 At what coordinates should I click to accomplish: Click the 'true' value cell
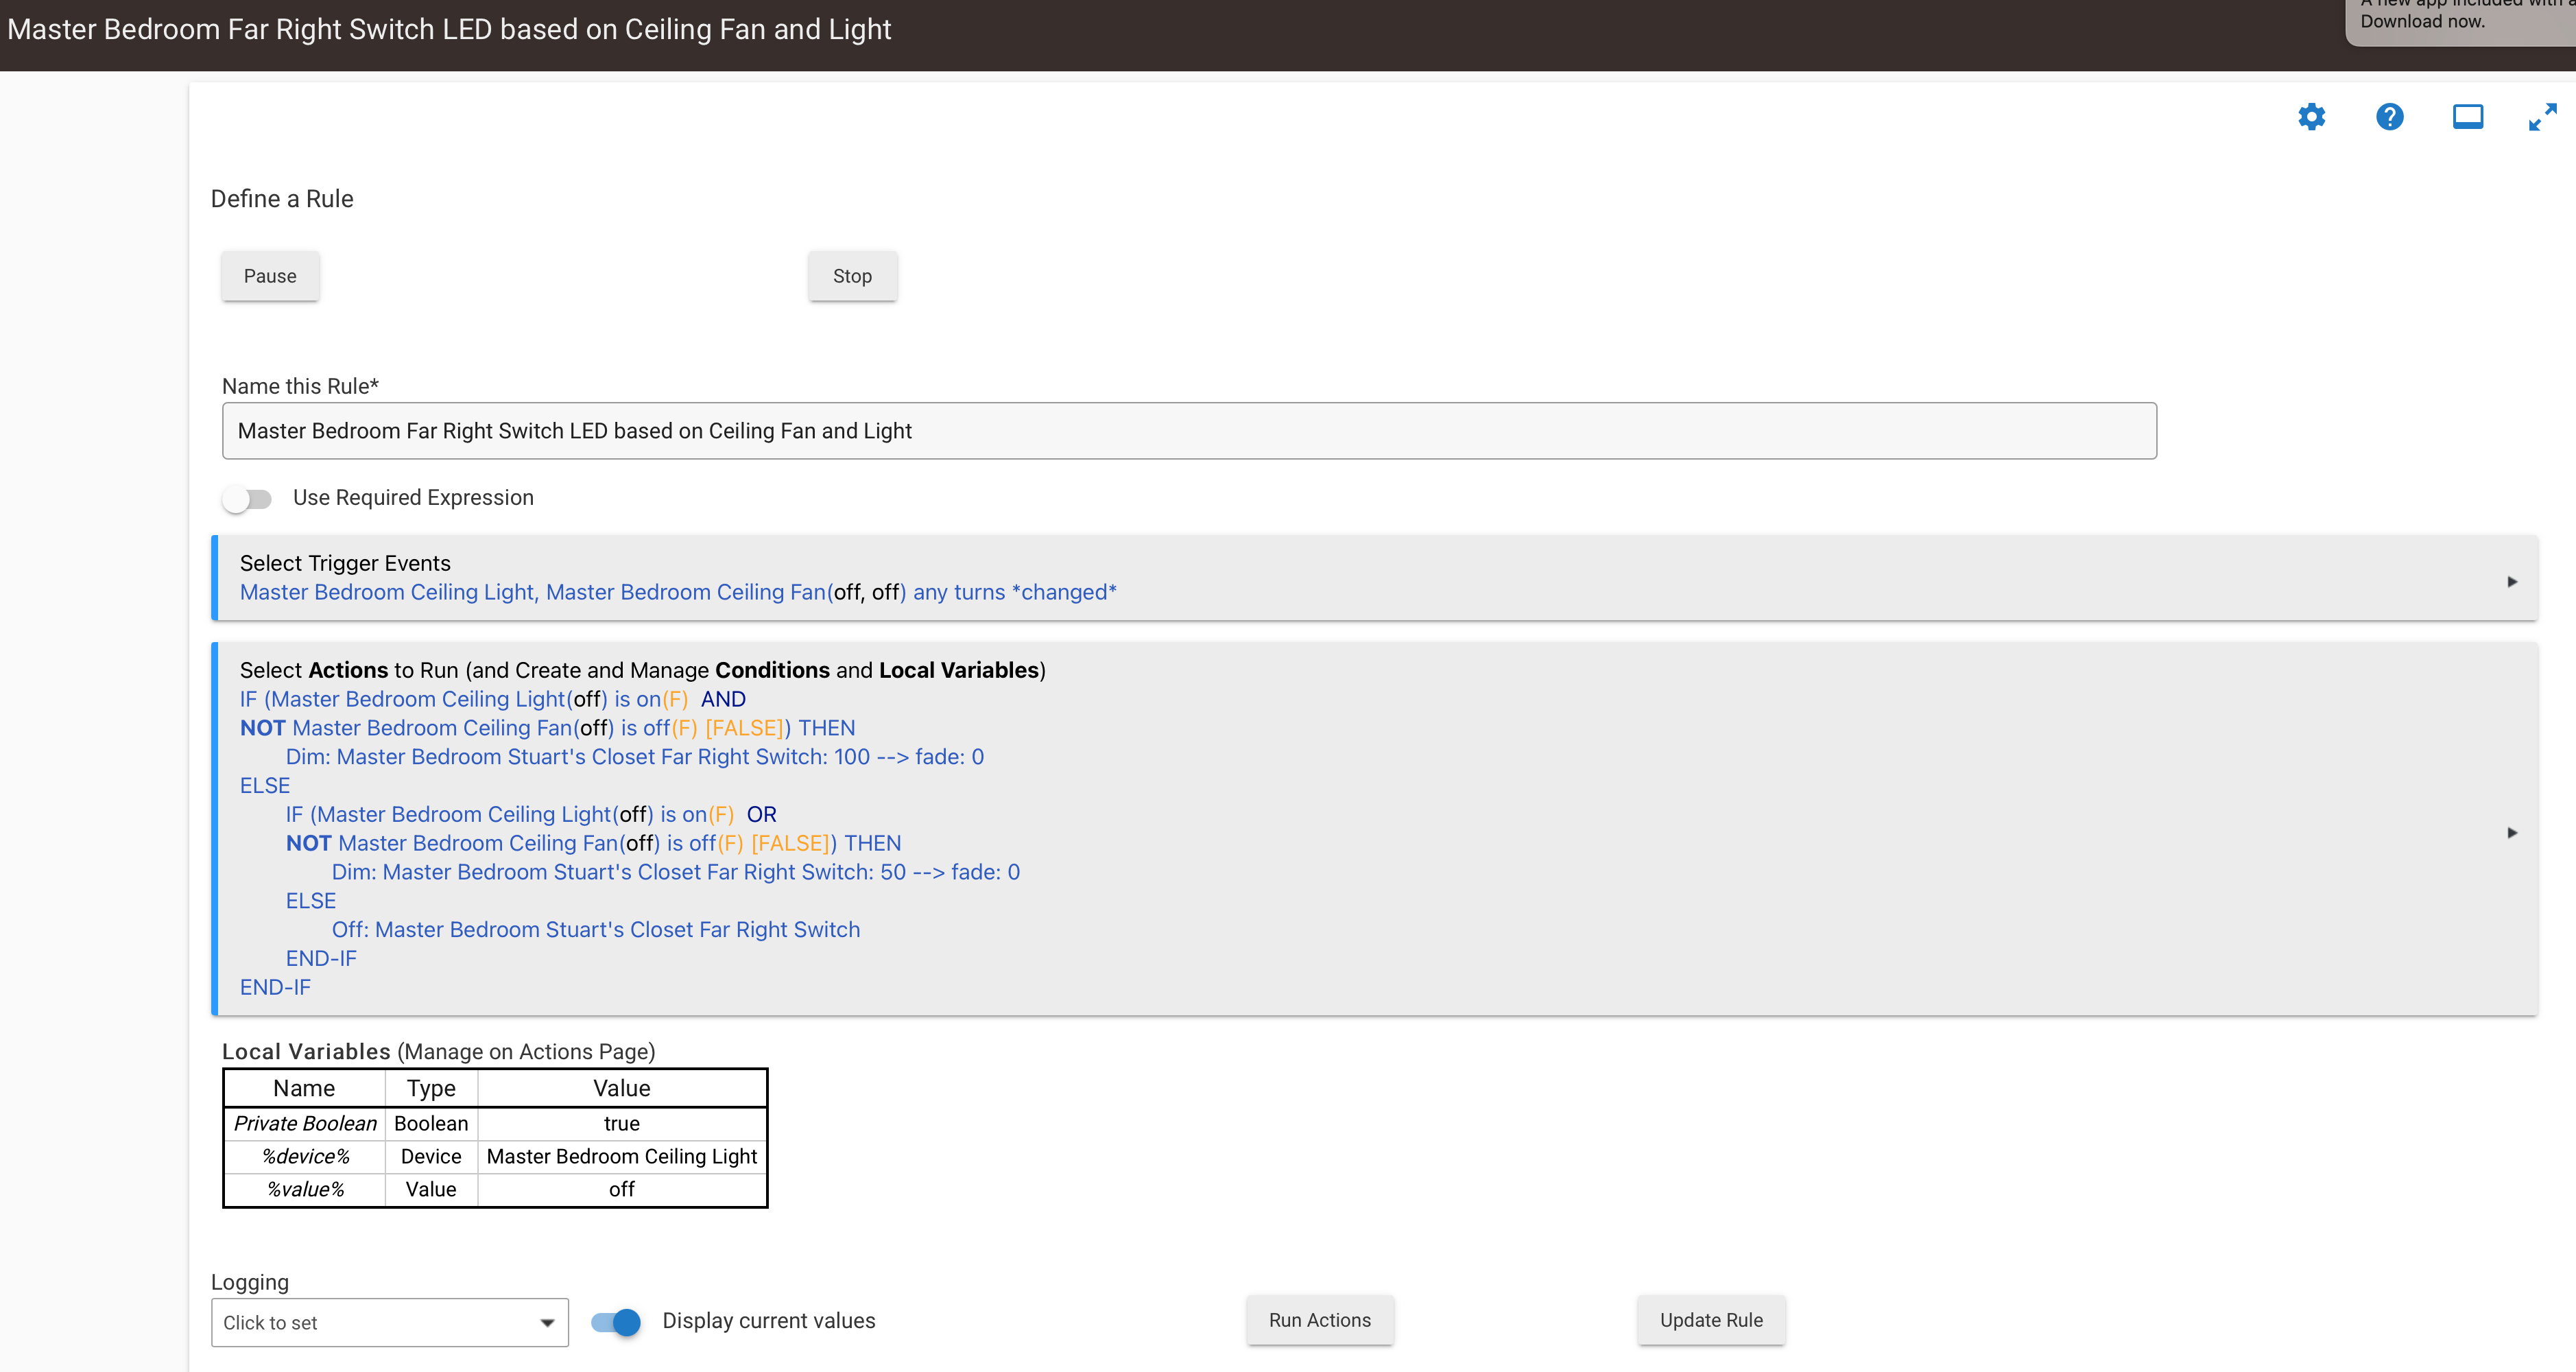(x=622, y=1124)
